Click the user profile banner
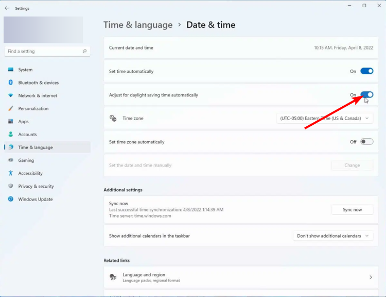The width and height of the screenshot is (386, 297). pos(43,29)
